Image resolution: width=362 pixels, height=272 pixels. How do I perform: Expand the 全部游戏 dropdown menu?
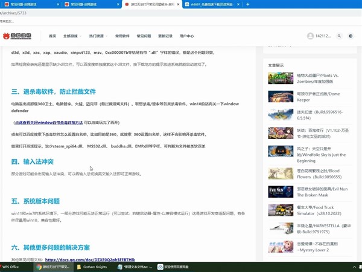72,36
